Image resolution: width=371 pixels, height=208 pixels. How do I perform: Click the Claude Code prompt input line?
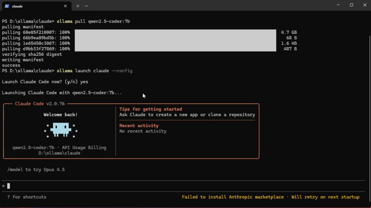(183, 186)
